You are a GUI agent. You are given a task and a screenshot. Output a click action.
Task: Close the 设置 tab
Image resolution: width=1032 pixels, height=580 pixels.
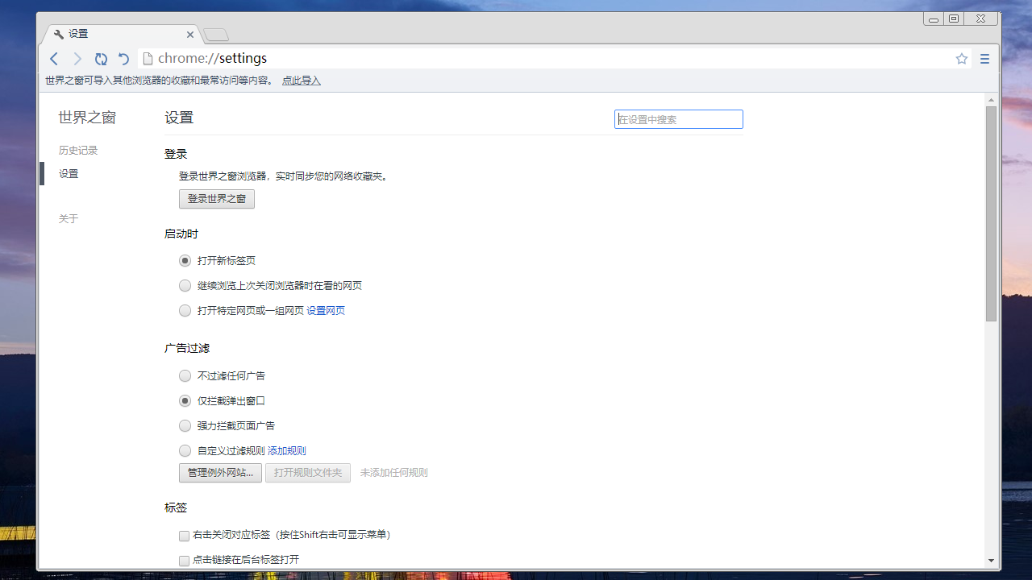click(x=190, y=35)
